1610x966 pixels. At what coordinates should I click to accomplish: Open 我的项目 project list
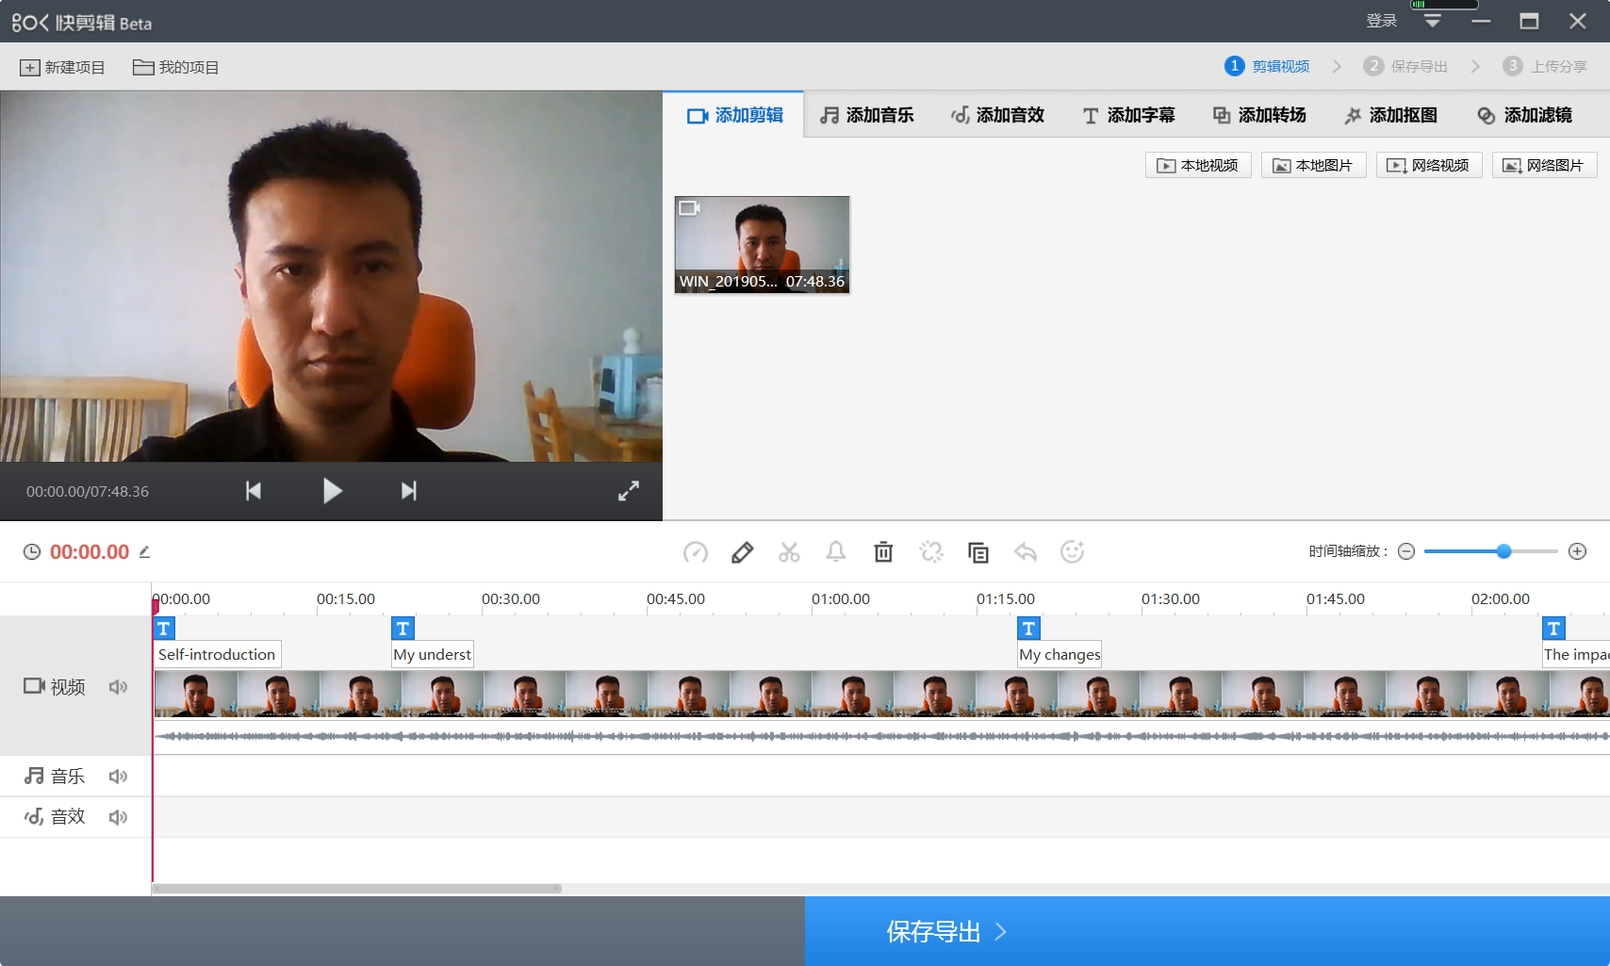176,68
